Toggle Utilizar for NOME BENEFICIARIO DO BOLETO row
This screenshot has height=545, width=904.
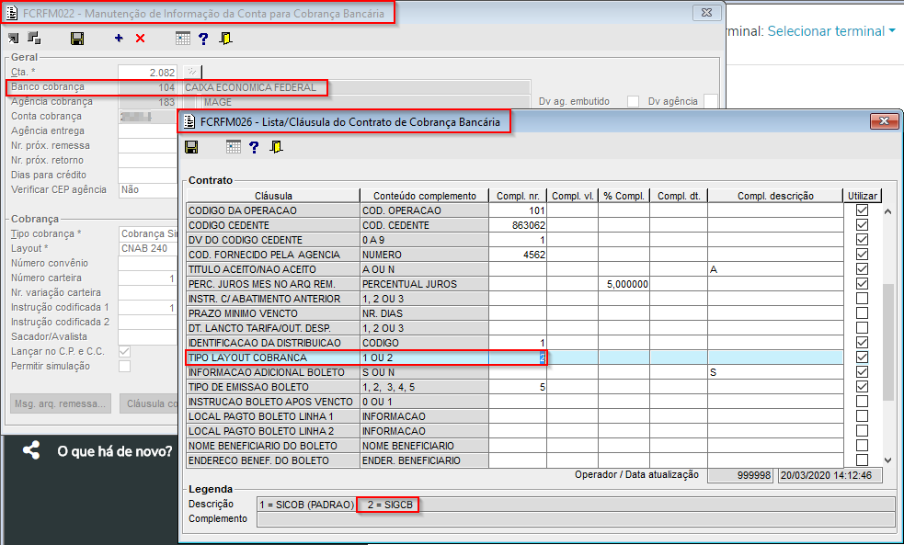coord(862,446)
